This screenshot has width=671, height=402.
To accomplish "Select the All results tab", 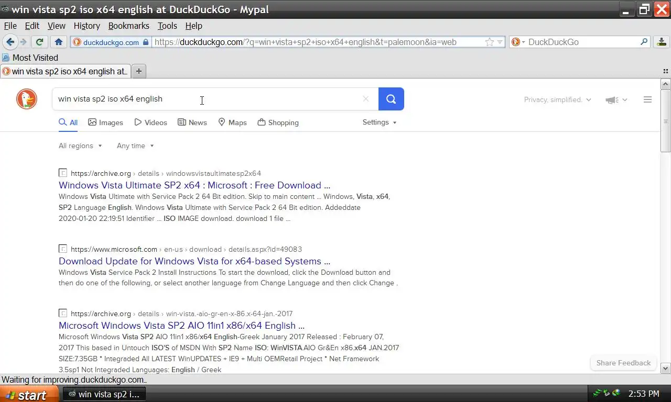I will tap(68, 122).
